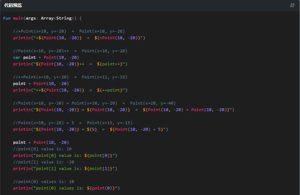Click the println line containing '${point++}'
The width and height of the screenshot is (300, 195).
tap(70, 64)
